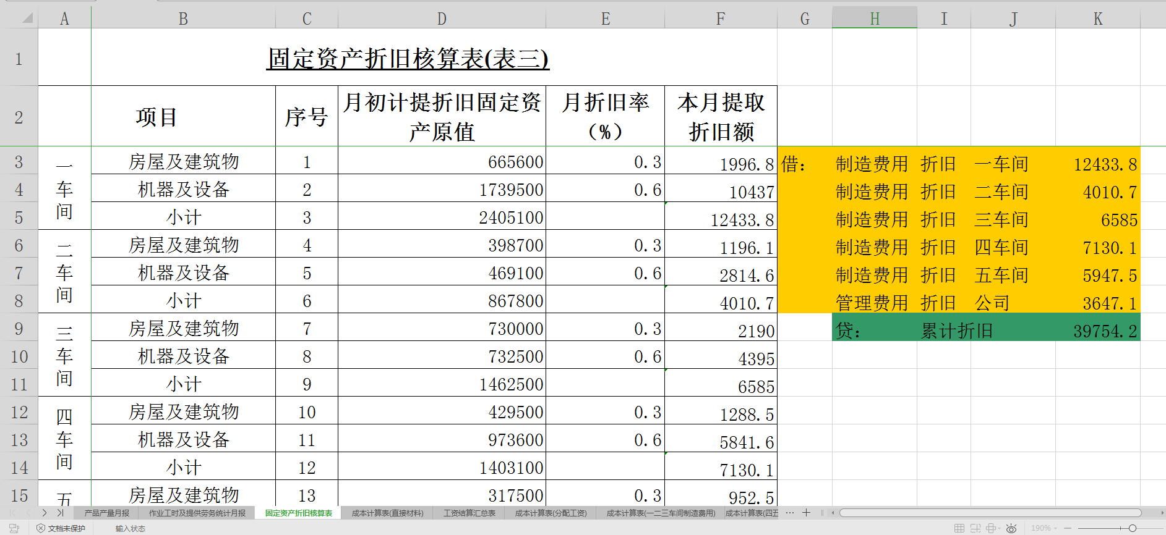Select column A header
Screen dimensions: 1166x535
[64, 19]
